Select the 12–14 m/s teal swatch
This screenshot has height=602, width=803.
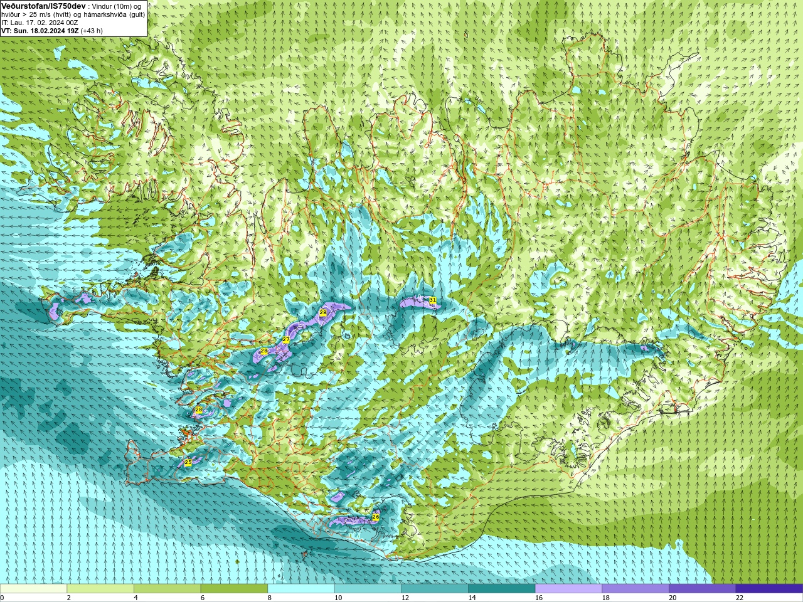435,589
